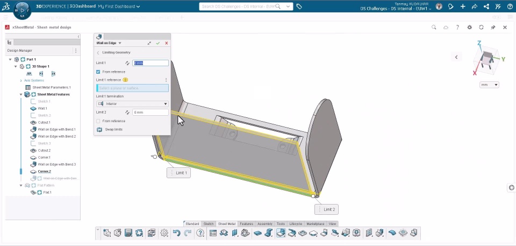This screenshot has width=516, height=246.
Task: Click the top bar help question mark
Action: click(510, 6)
